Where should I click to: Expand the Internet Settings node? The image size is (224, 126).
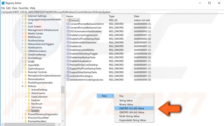click(x=22, y=16)
